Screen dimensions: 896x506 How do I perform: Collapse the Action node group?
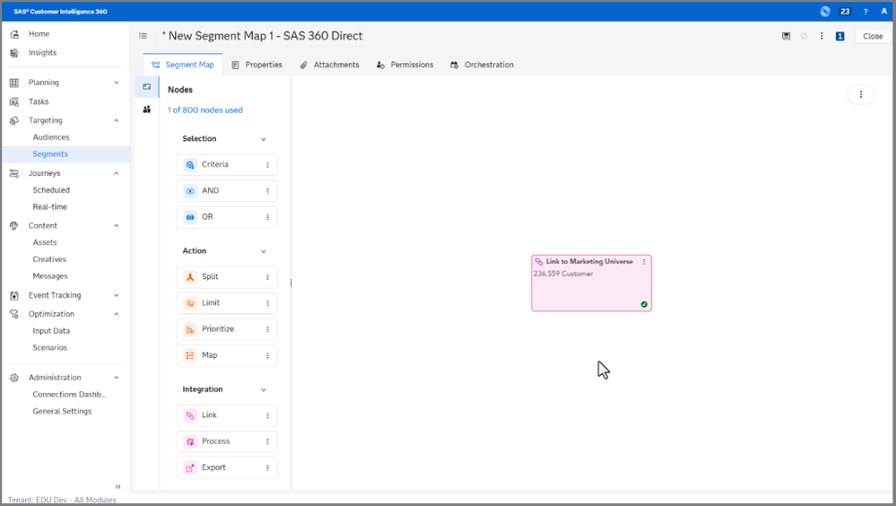coord(264,251)
